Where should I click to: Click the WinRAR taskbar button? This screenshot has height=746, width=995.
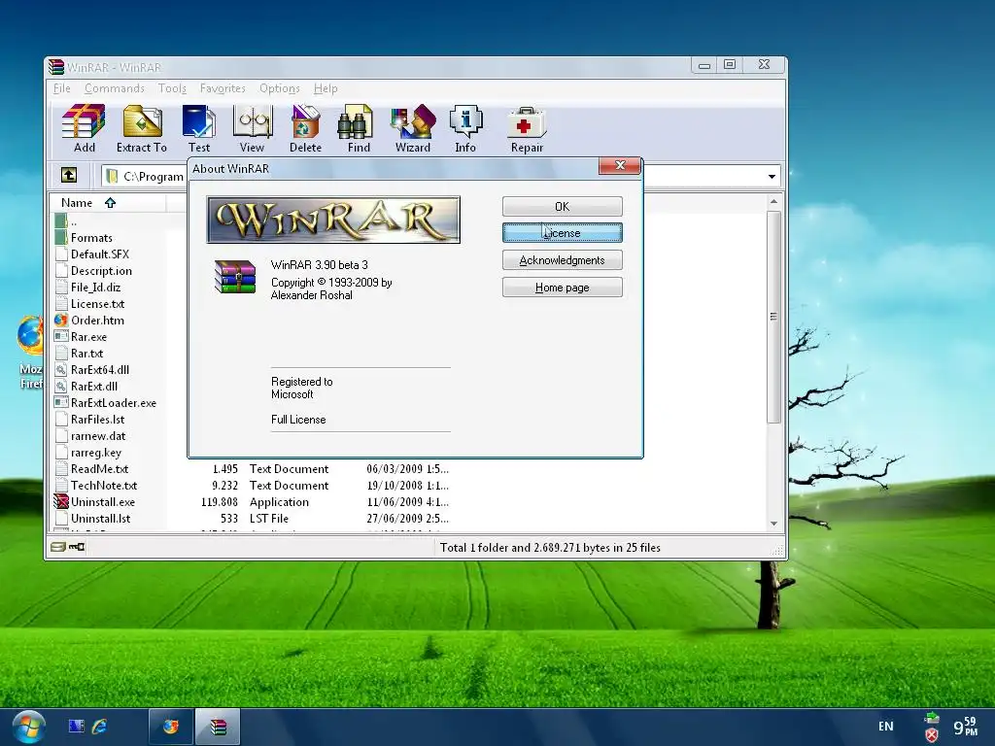[x=218, y=727]
